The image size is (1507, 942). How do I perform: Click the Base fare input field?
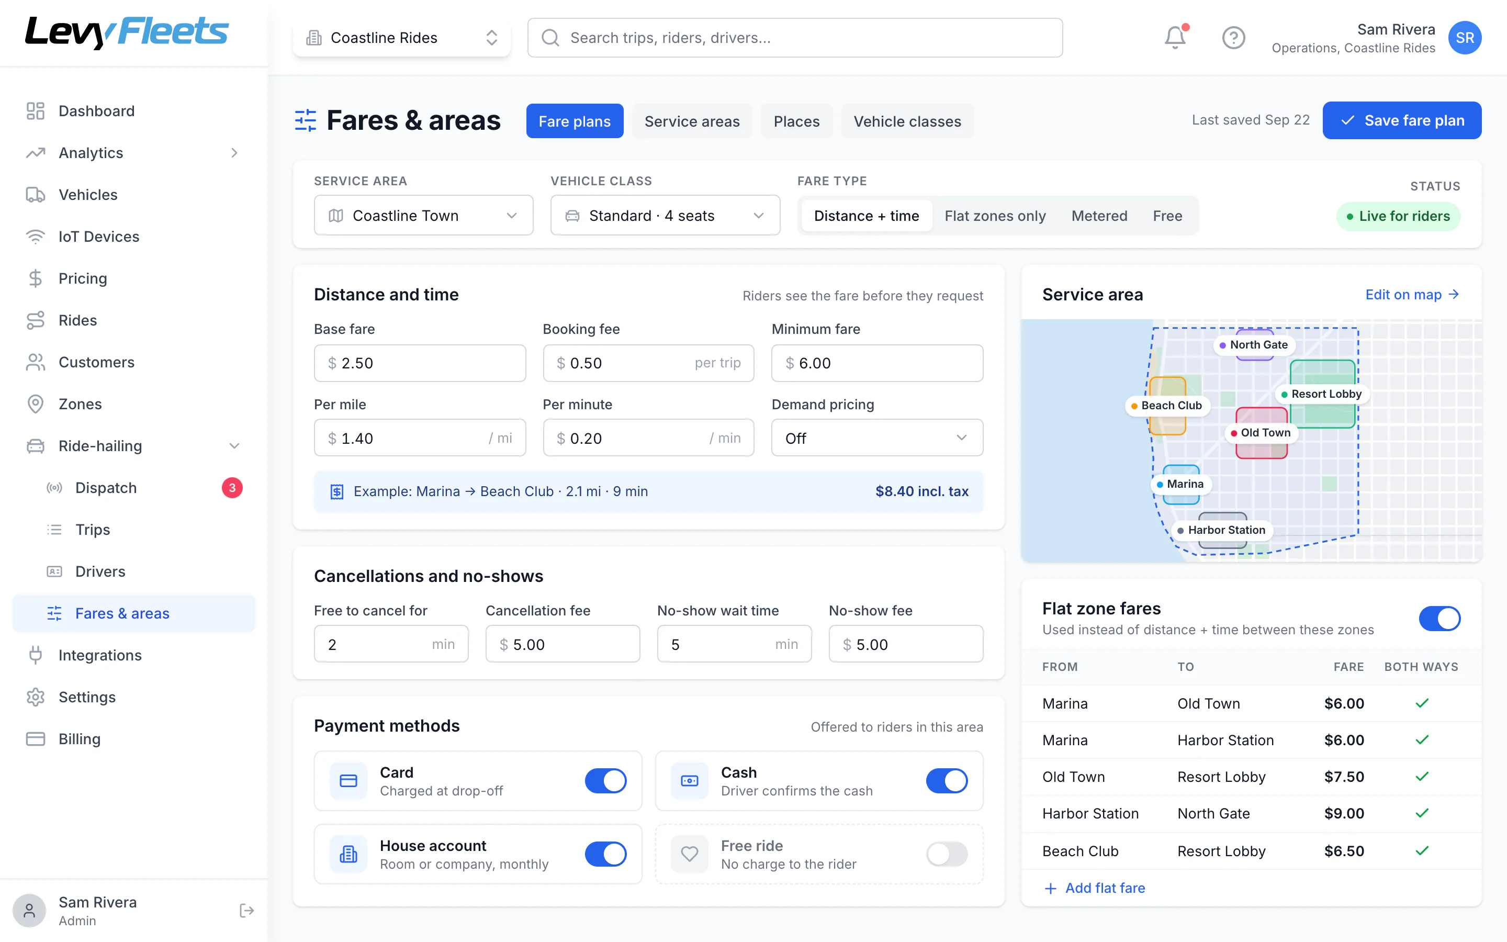pos(420,363)
